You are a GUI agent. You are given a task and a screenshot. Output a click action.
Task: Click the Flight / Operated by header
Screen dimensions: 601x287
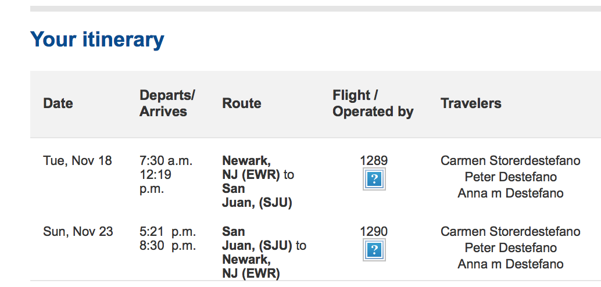(x=373, y=103)
